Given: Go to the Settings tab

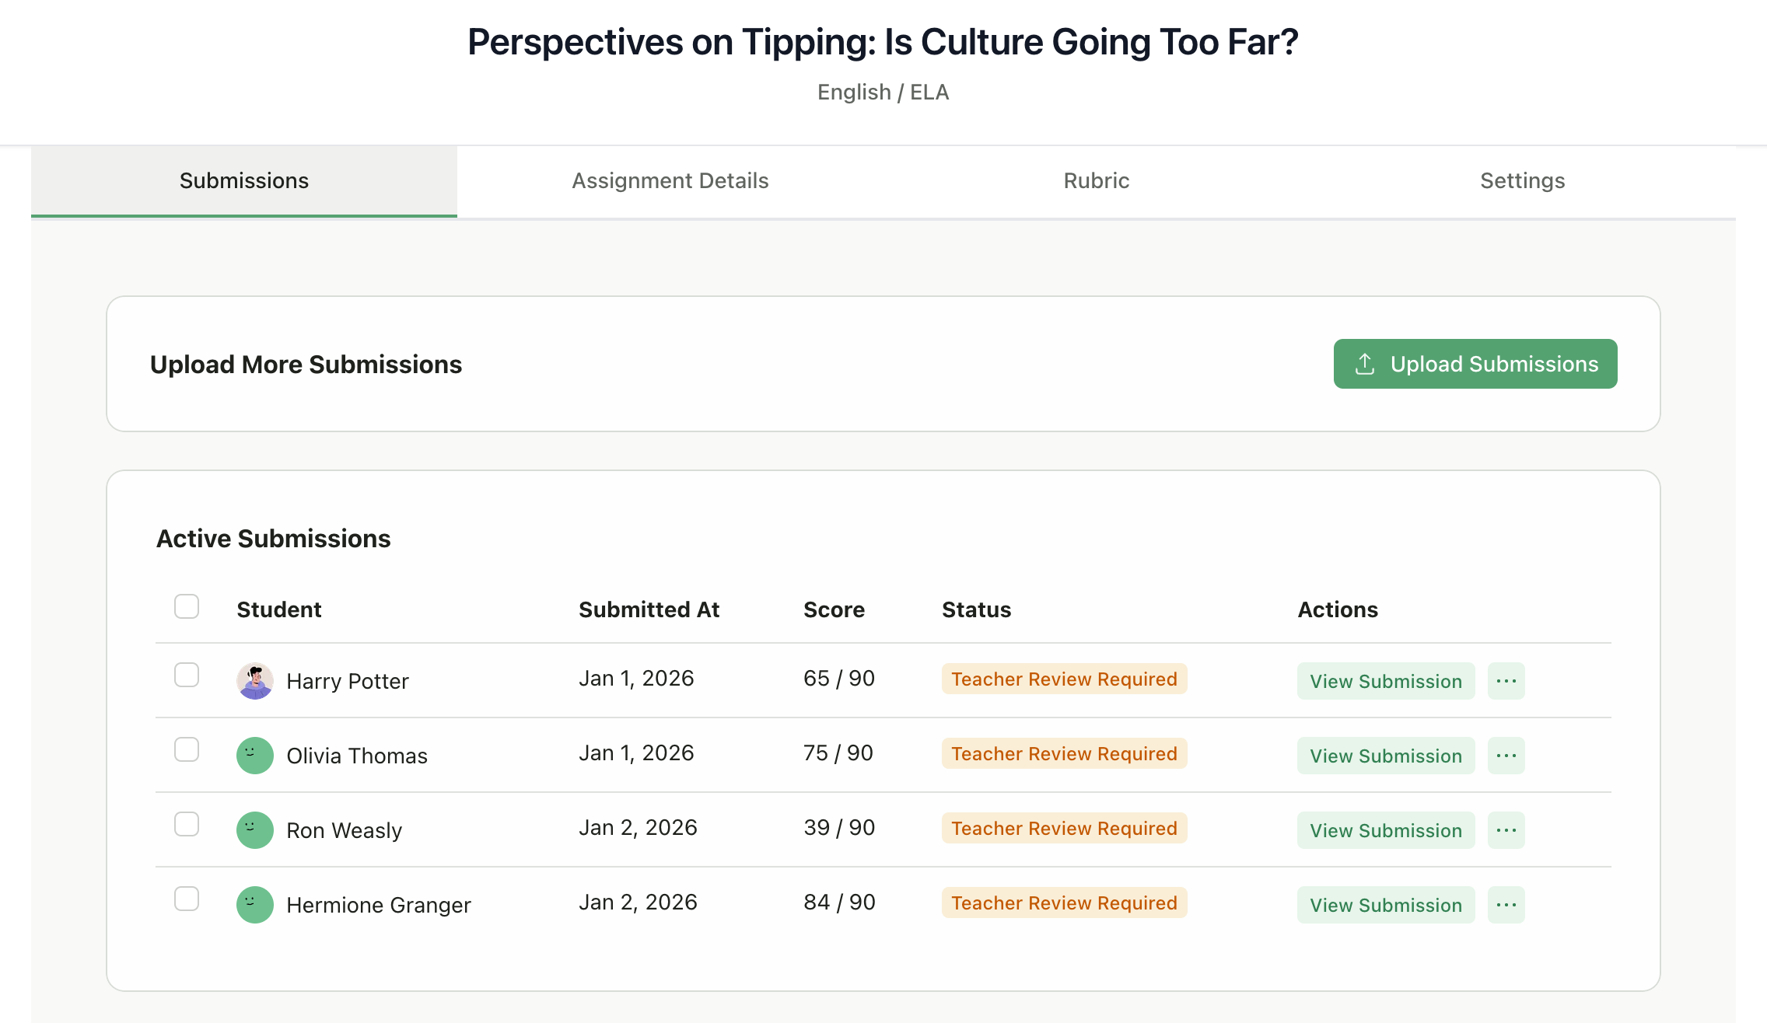Looking at the screenshot, I should [x=1522, y=180].
